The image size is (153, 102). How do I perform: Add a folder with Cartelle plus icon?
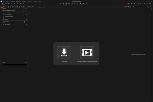pos(24,23)
